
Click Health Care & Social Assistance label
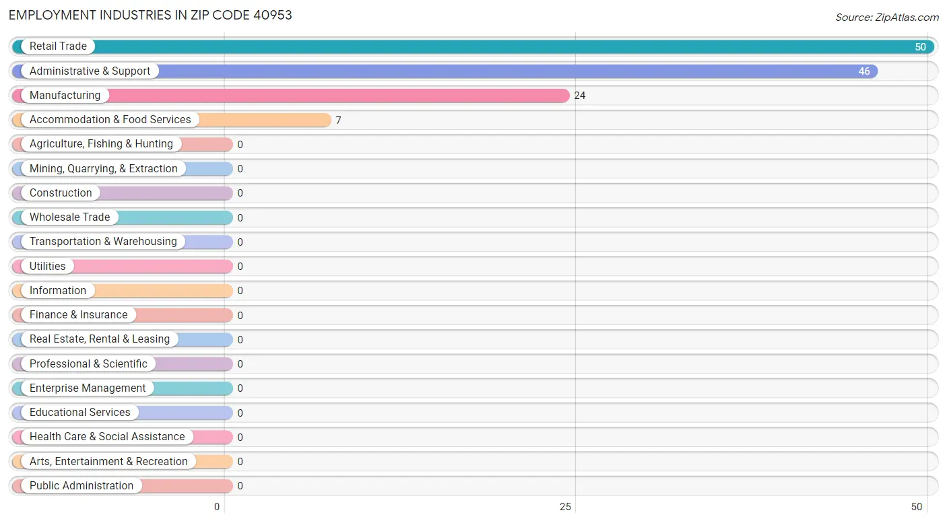pyautogui.click(x=107, y=437)
